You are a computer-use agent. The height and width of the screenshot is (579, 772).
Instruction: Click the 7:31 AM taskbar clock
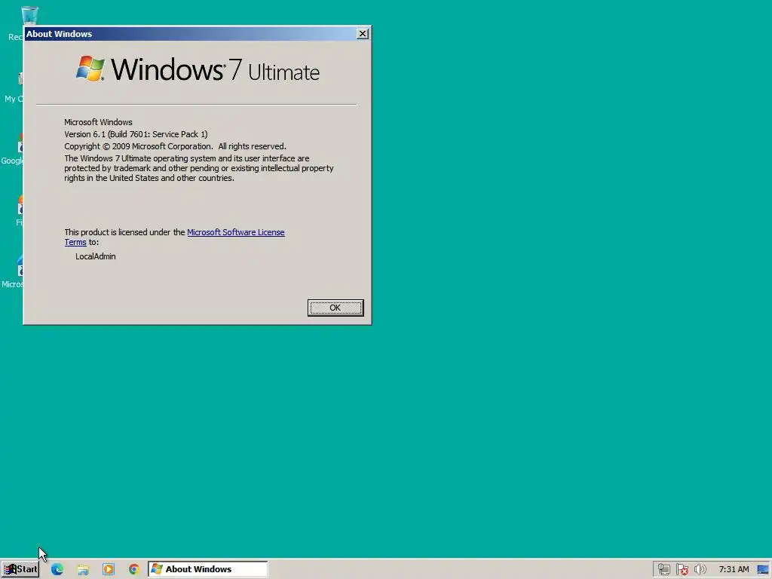(x=734, y=570)
